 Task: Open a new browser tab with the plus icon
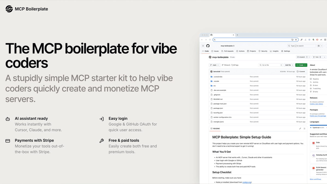(237, 35)
